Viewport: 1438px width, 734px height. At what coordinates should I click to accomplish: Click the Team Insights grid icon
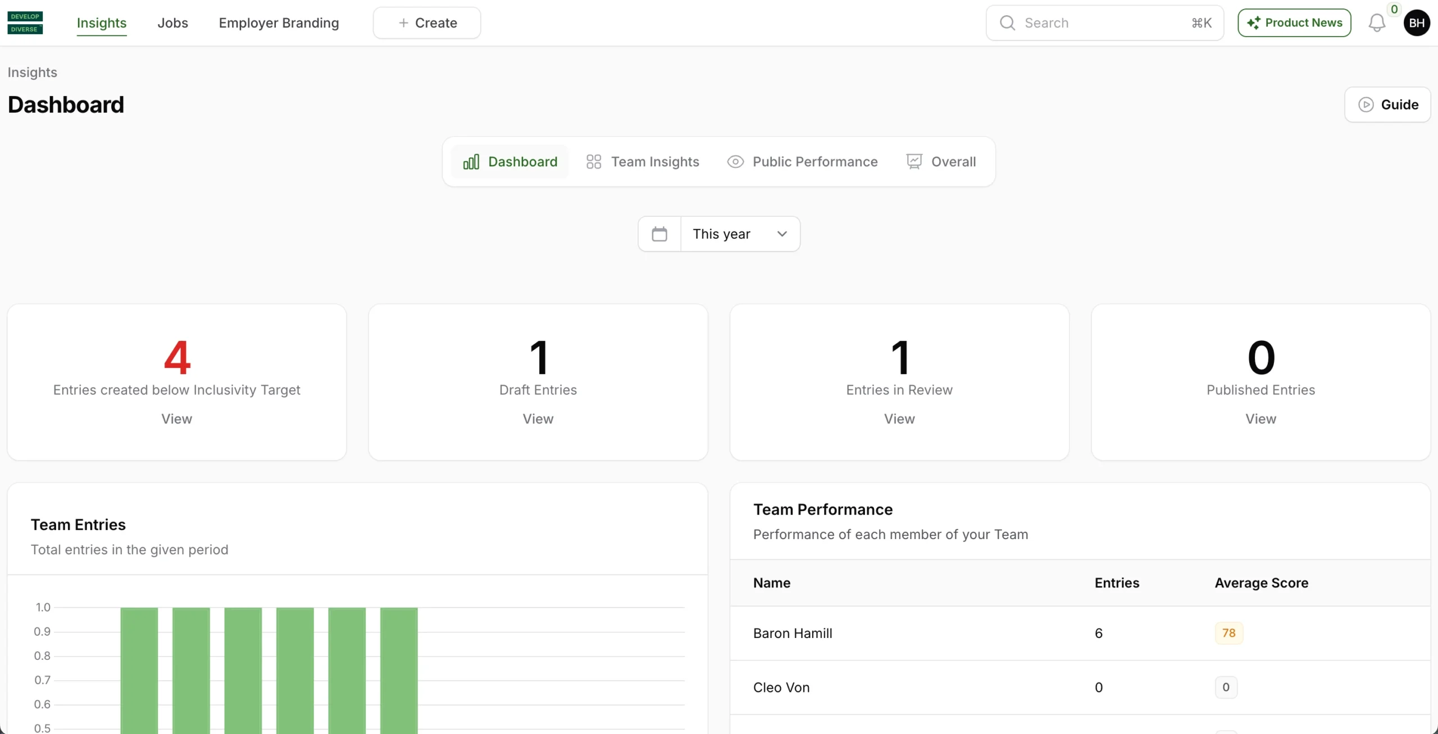pyautogui.click(x=594, y=162)
